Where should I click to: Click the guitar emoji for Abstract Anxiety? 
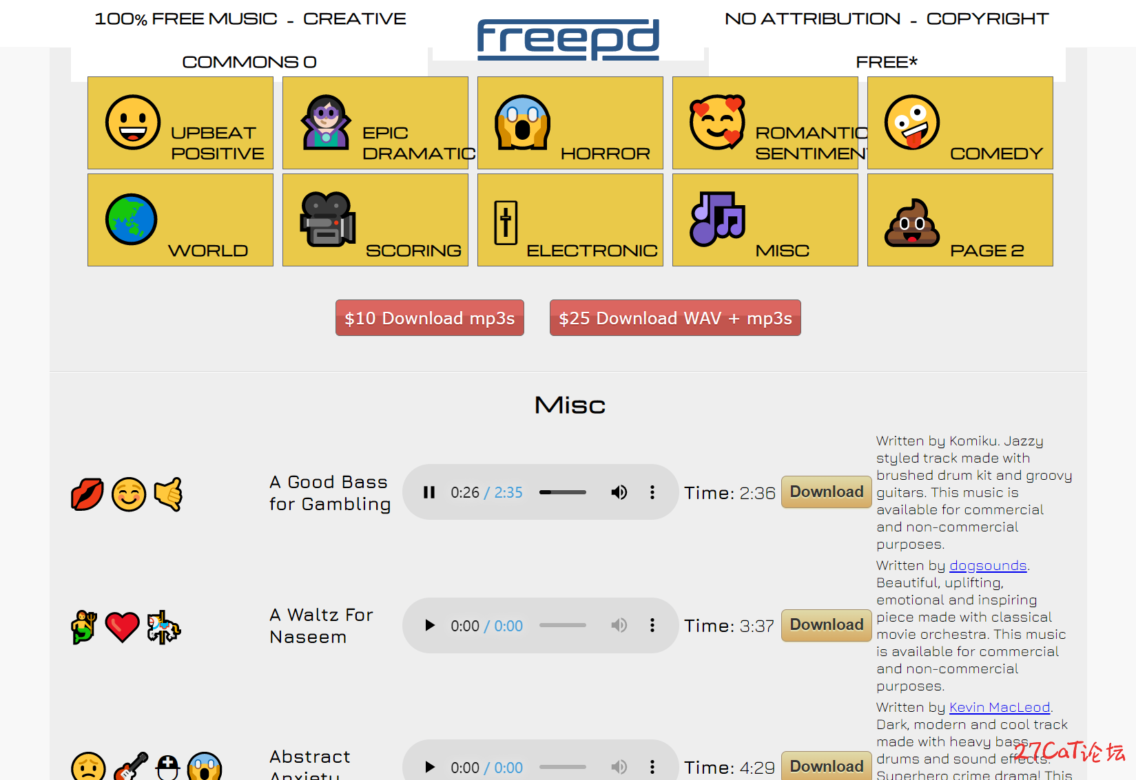tap(131, 766)
